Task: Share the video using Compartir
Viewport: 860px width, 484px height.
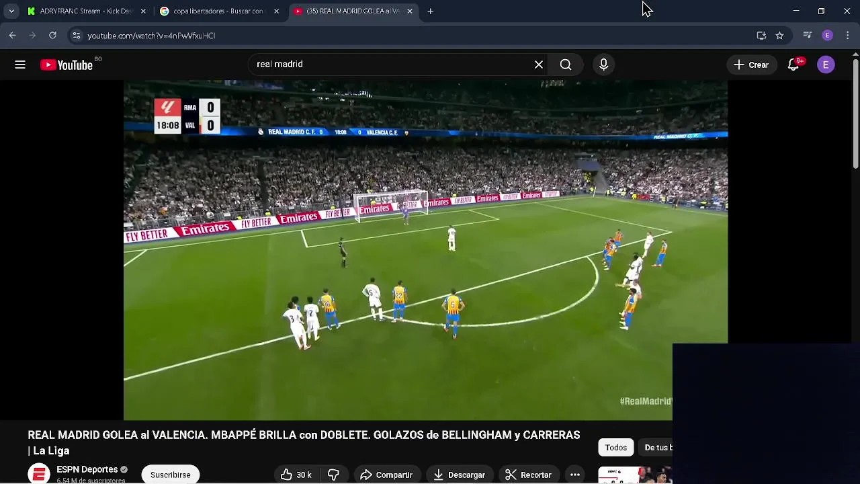Action: (386, 475)
